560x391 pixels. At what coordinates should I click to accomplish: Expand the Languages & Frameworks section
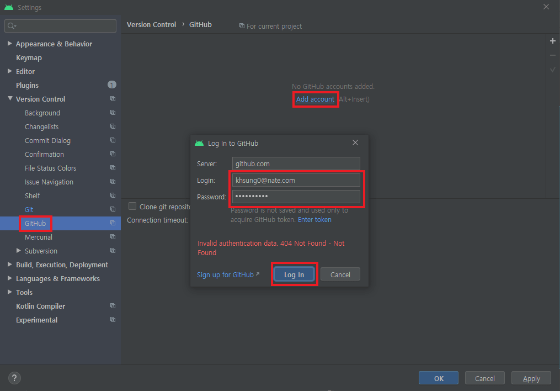(x=9, y=278)
